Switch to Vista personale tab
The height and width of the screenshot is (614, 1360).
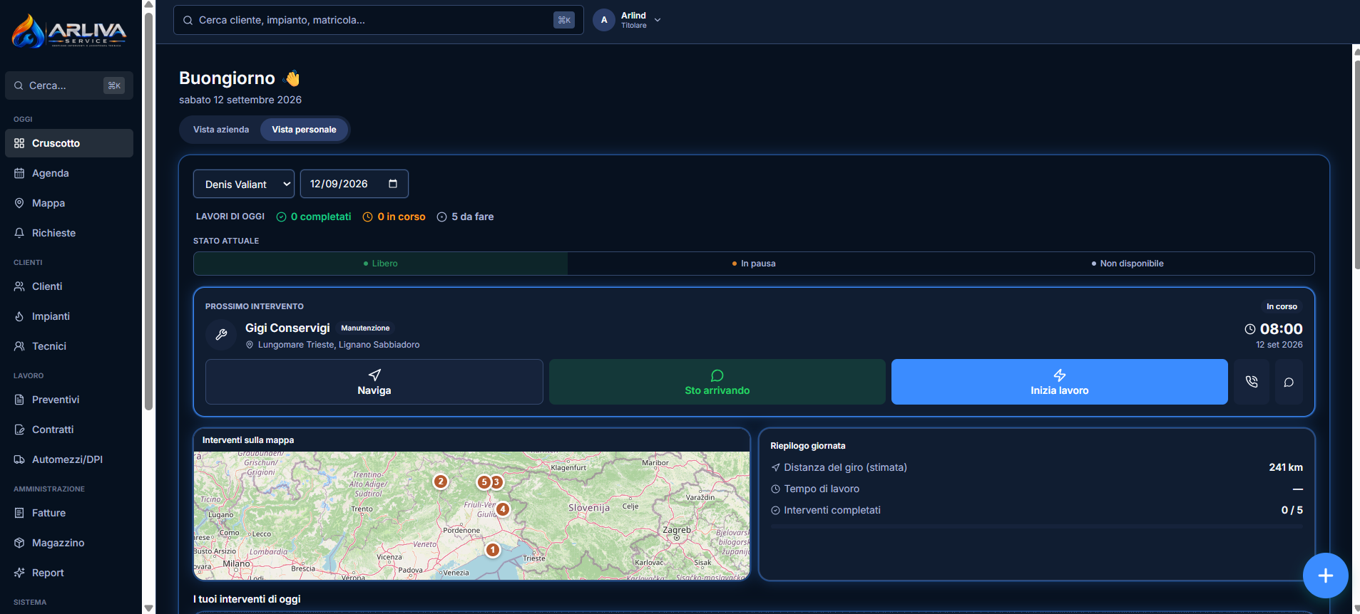[304, 130]
